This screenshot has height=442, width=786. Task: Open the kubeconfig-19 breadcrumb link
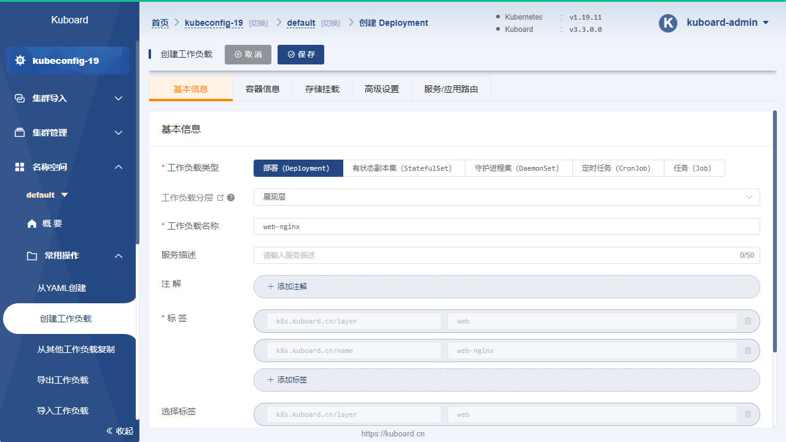[x=214, y=23]
